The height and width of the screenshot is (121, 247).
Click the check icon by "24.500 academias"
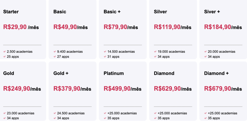click(x=55, y=113)
